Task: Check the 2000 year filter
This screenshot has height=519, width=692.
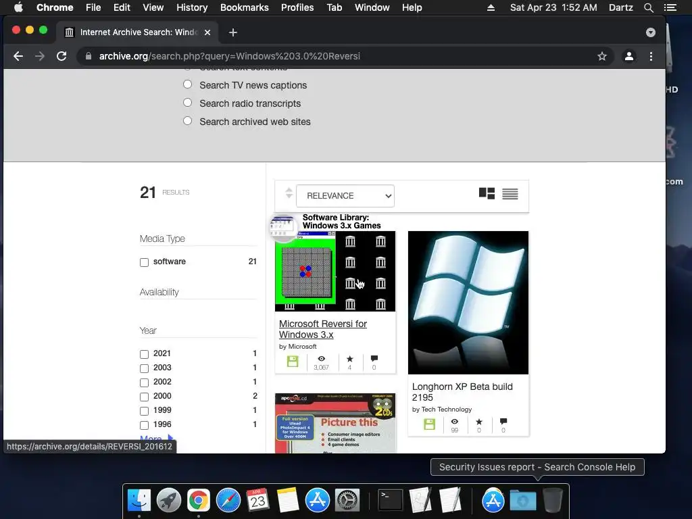Action: click(145, 396)
